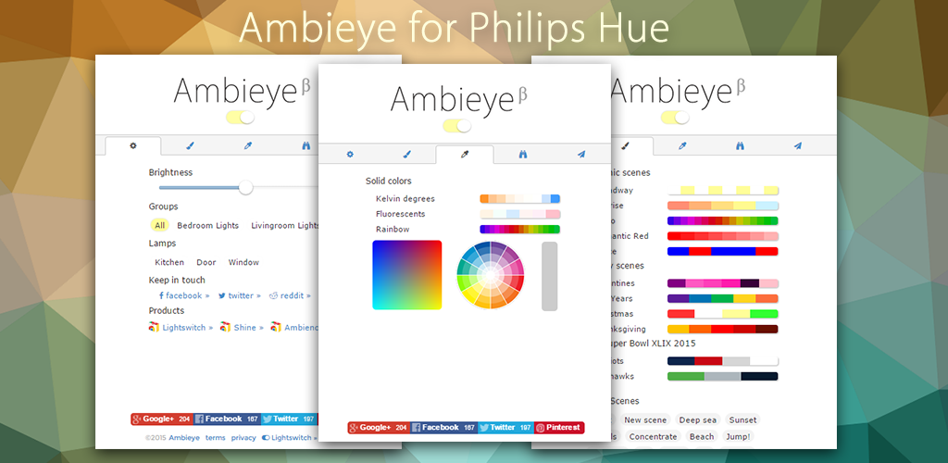Open the gear settings tab in center panel
Screen dimensions: 948x463
(349, 154)
